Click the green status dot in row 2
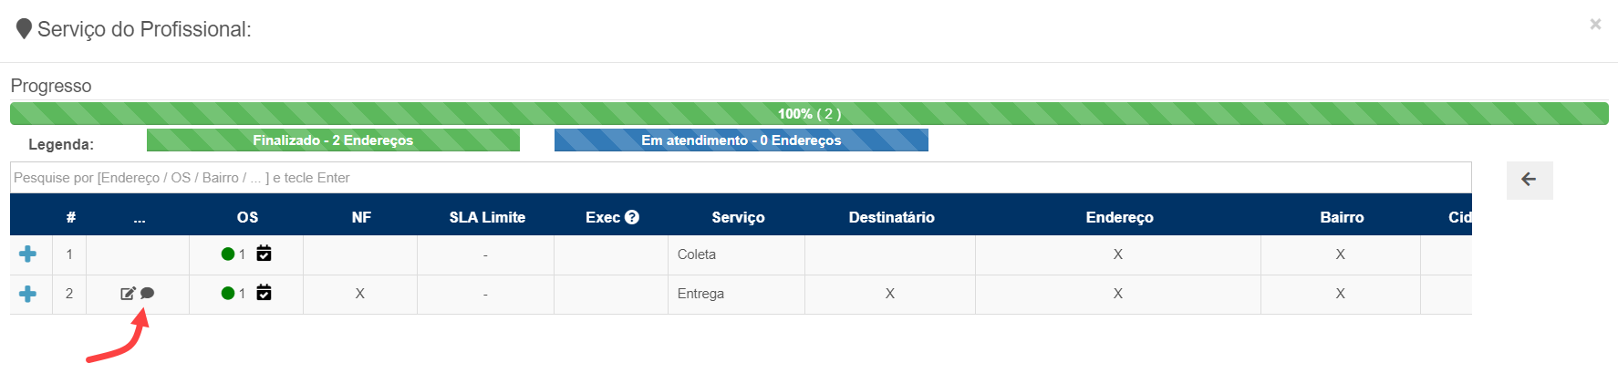Screen dimensions: 1618x384 click(x=228, y=294)
